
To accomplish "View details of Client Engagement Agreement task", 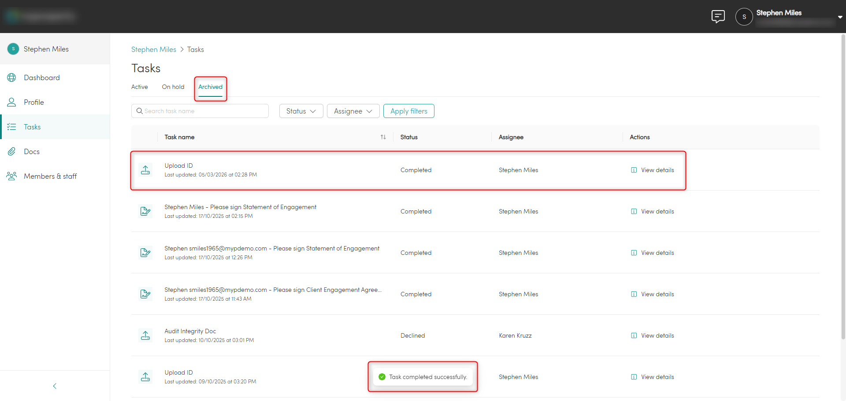I will coord(653,294).
